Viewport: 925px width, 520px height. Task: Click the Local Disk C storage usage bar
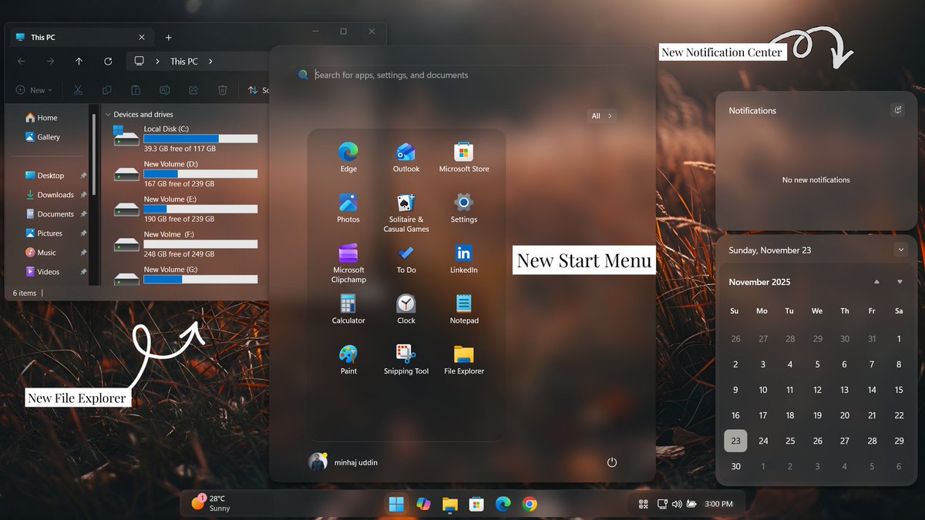(202, 139)
